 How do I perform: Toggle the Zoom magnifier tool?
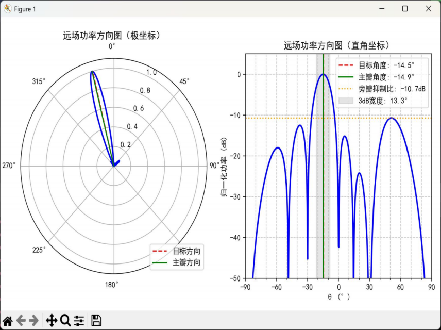[x=65, y=320]
